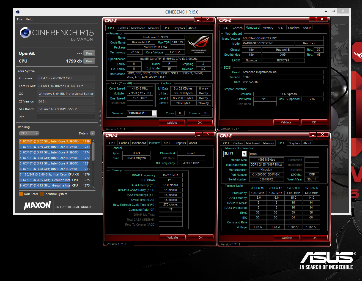The height and width of the screenshot is (281, 362).
Task: Select ranking row 1 with score 1799
Action: 54,141
